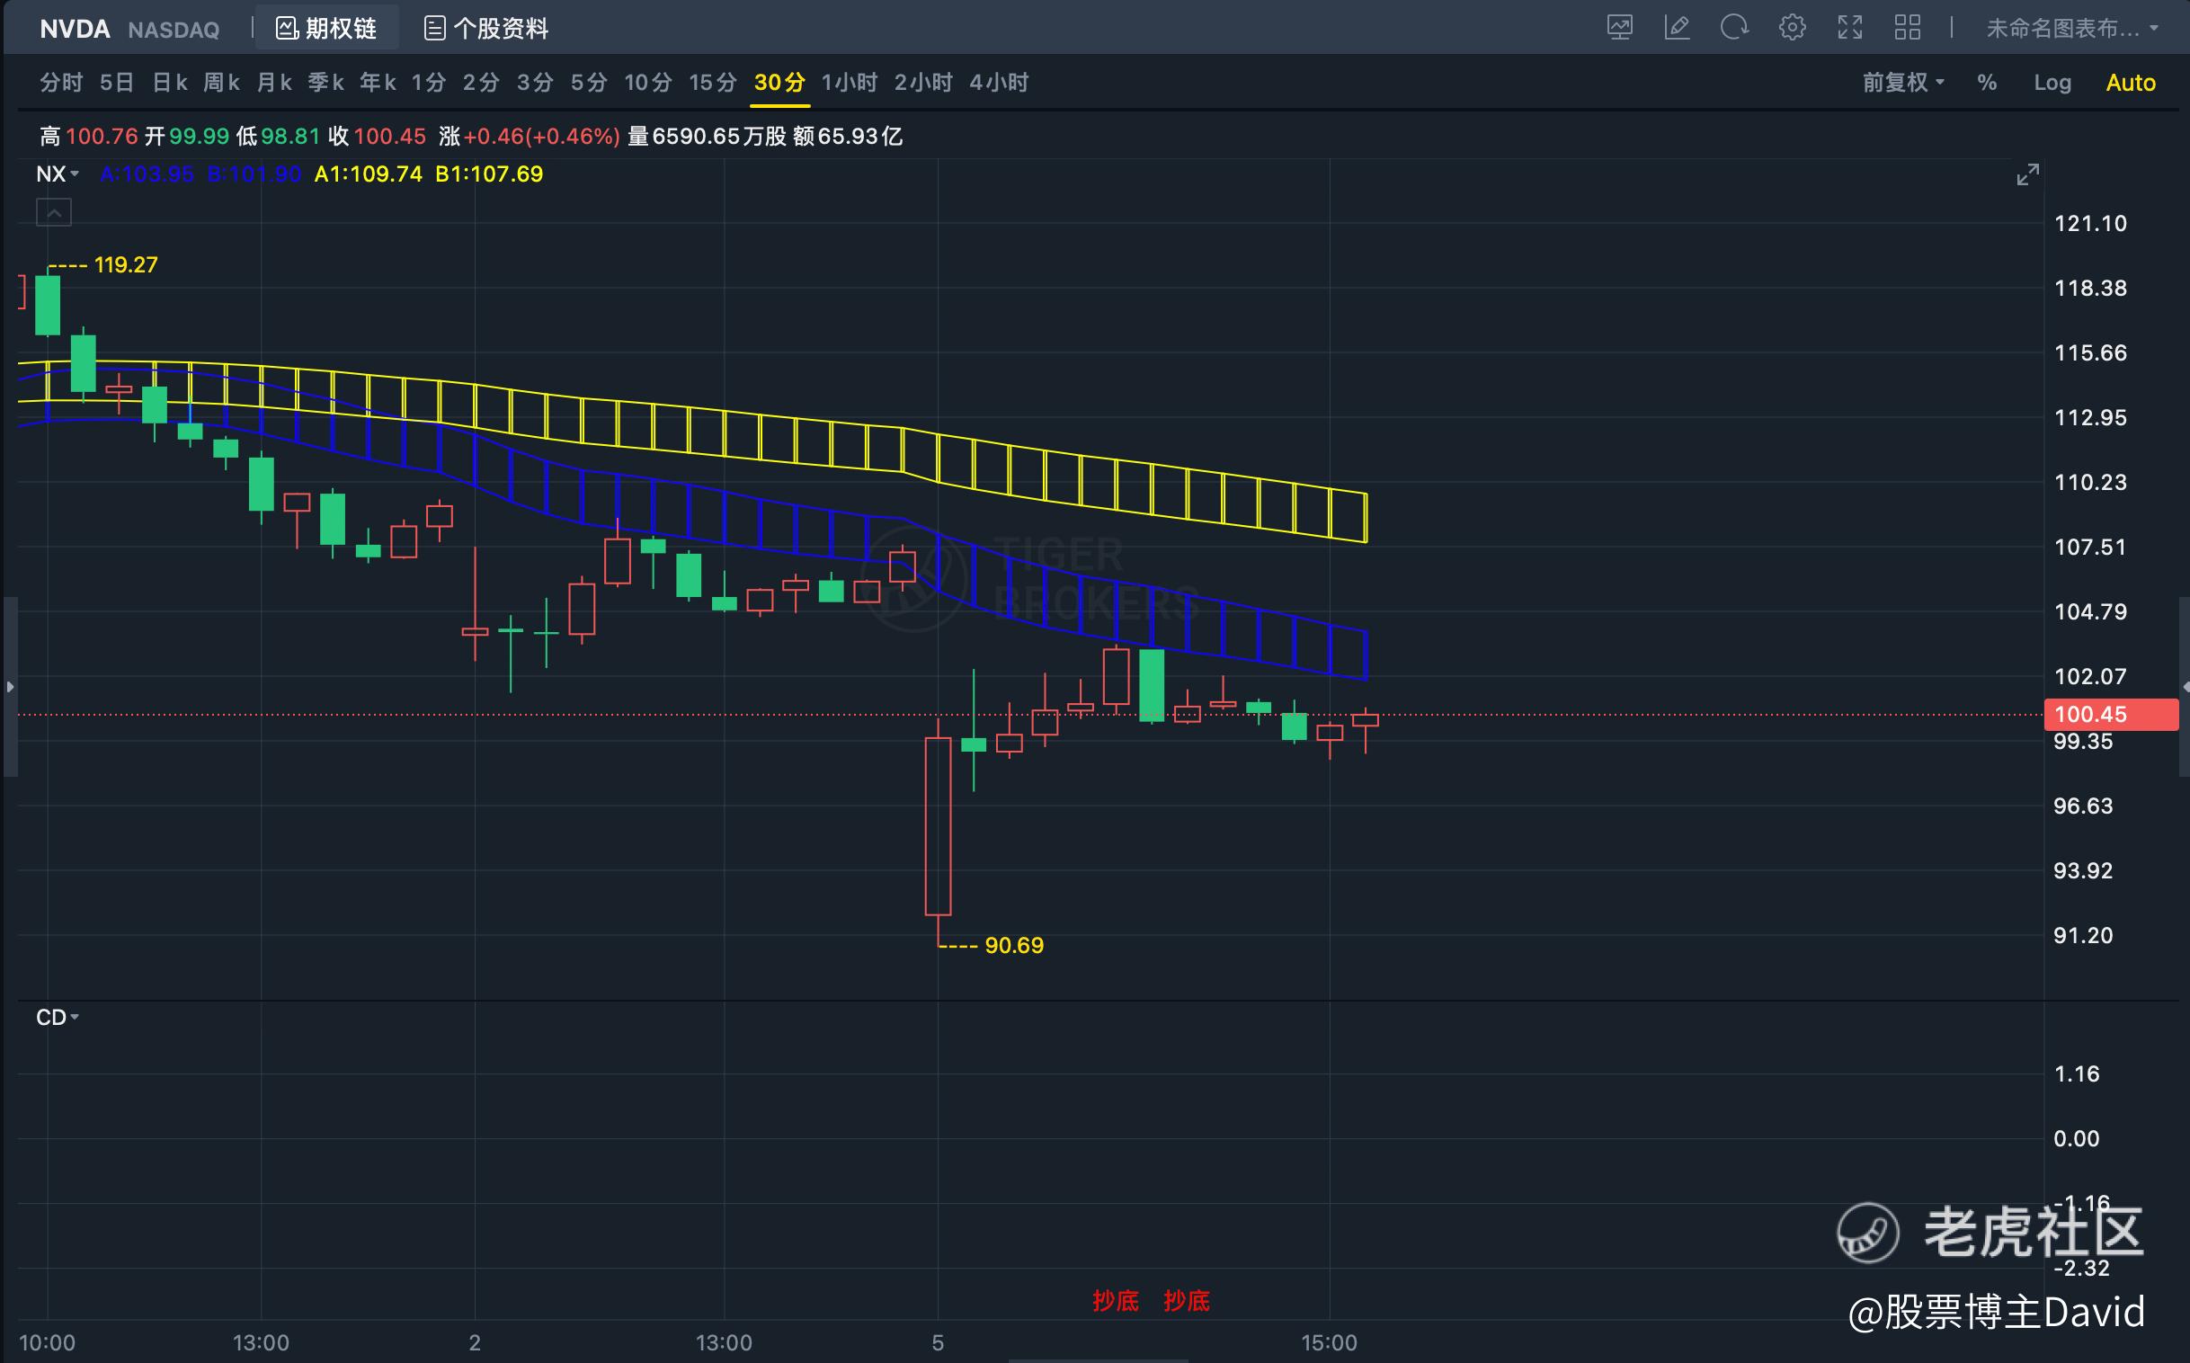Switch to the 1小时 timeframe tab
Image resolution: width=2190 pixels, height=1363 pixels.
click(849, 83)
